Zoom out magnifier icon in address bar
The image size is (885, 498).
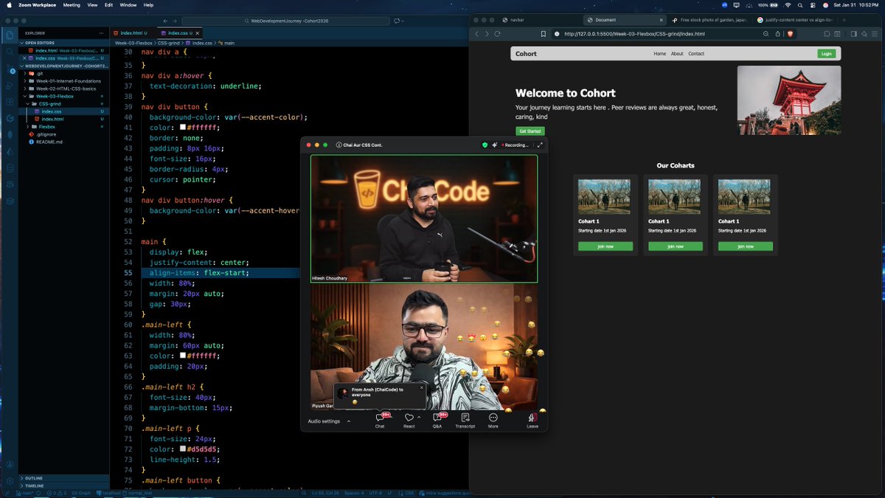(766, 34)
